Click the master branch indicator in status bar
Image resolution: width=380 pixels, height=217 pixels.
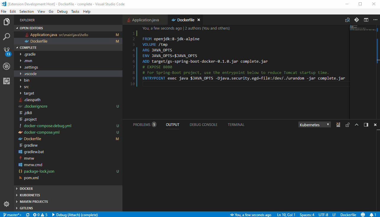click(12, 215)
